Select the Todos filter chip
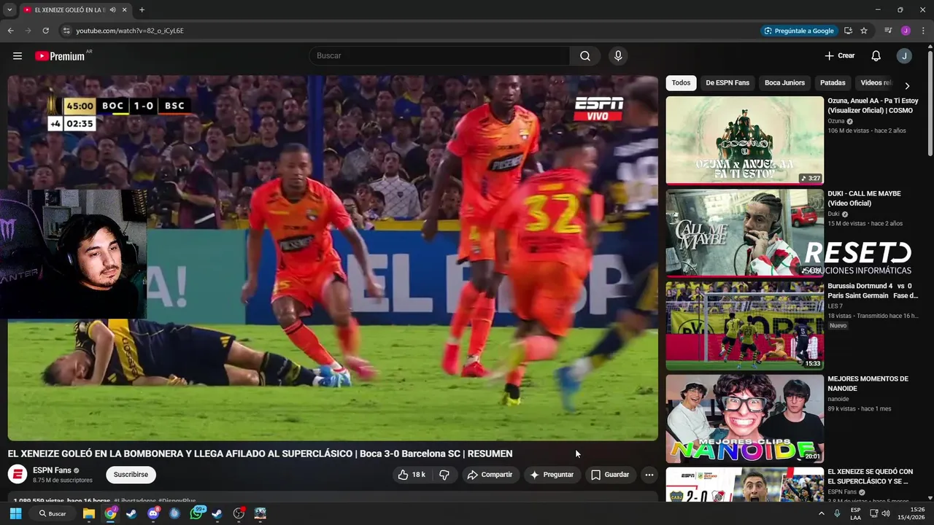934x525 pixels. click(x=681, y=83)
